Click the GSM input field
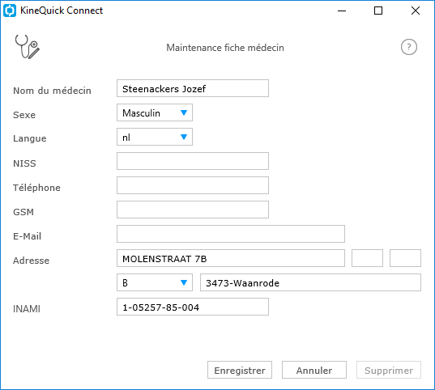Image resolution: width=435 pixels, height=390 pixels. coord(193,210)
